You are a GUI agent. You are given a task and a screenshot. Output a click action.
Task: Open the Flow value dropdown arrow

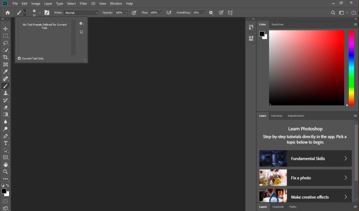161,13
